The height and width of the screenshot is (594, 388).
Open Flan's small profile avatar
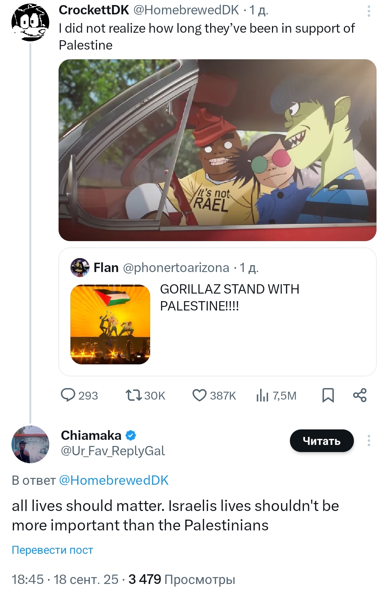[80, 267]
